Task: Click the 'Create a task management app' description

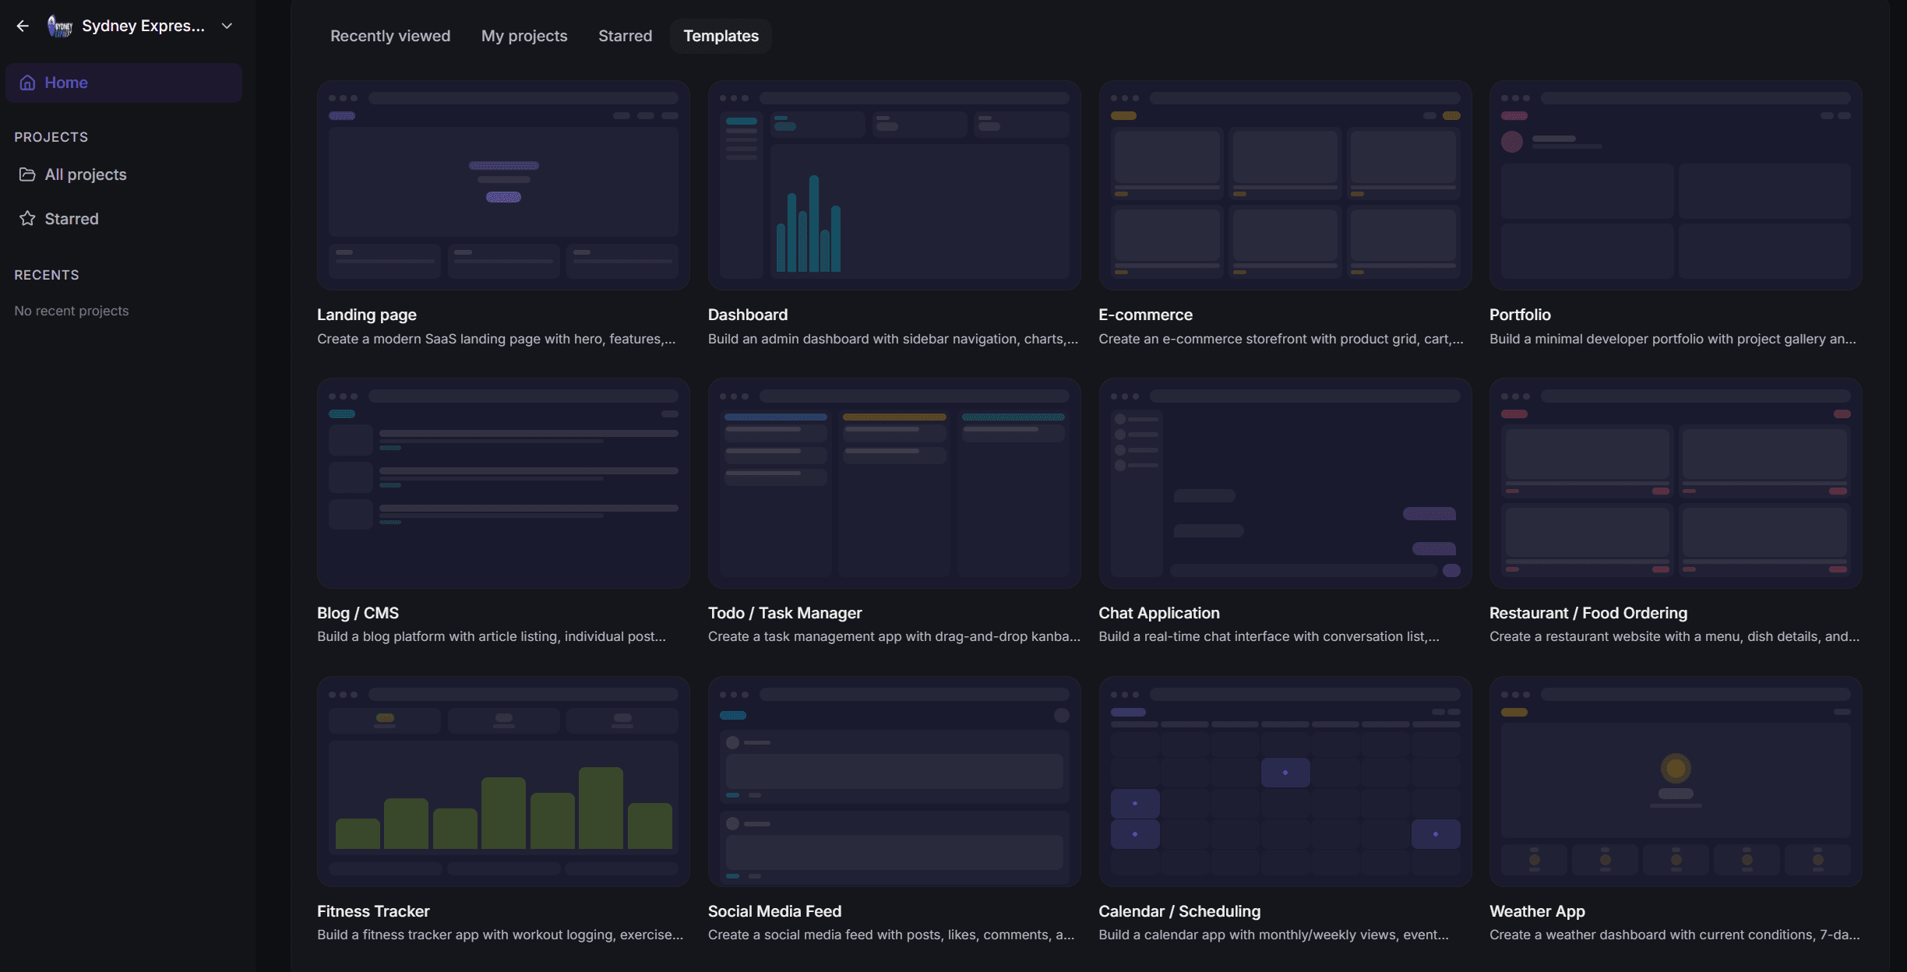Action: pyautogui.click(x=894, y=636)
